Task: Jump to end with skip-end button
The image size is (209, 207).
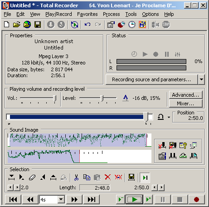Action: coord(92,199)
